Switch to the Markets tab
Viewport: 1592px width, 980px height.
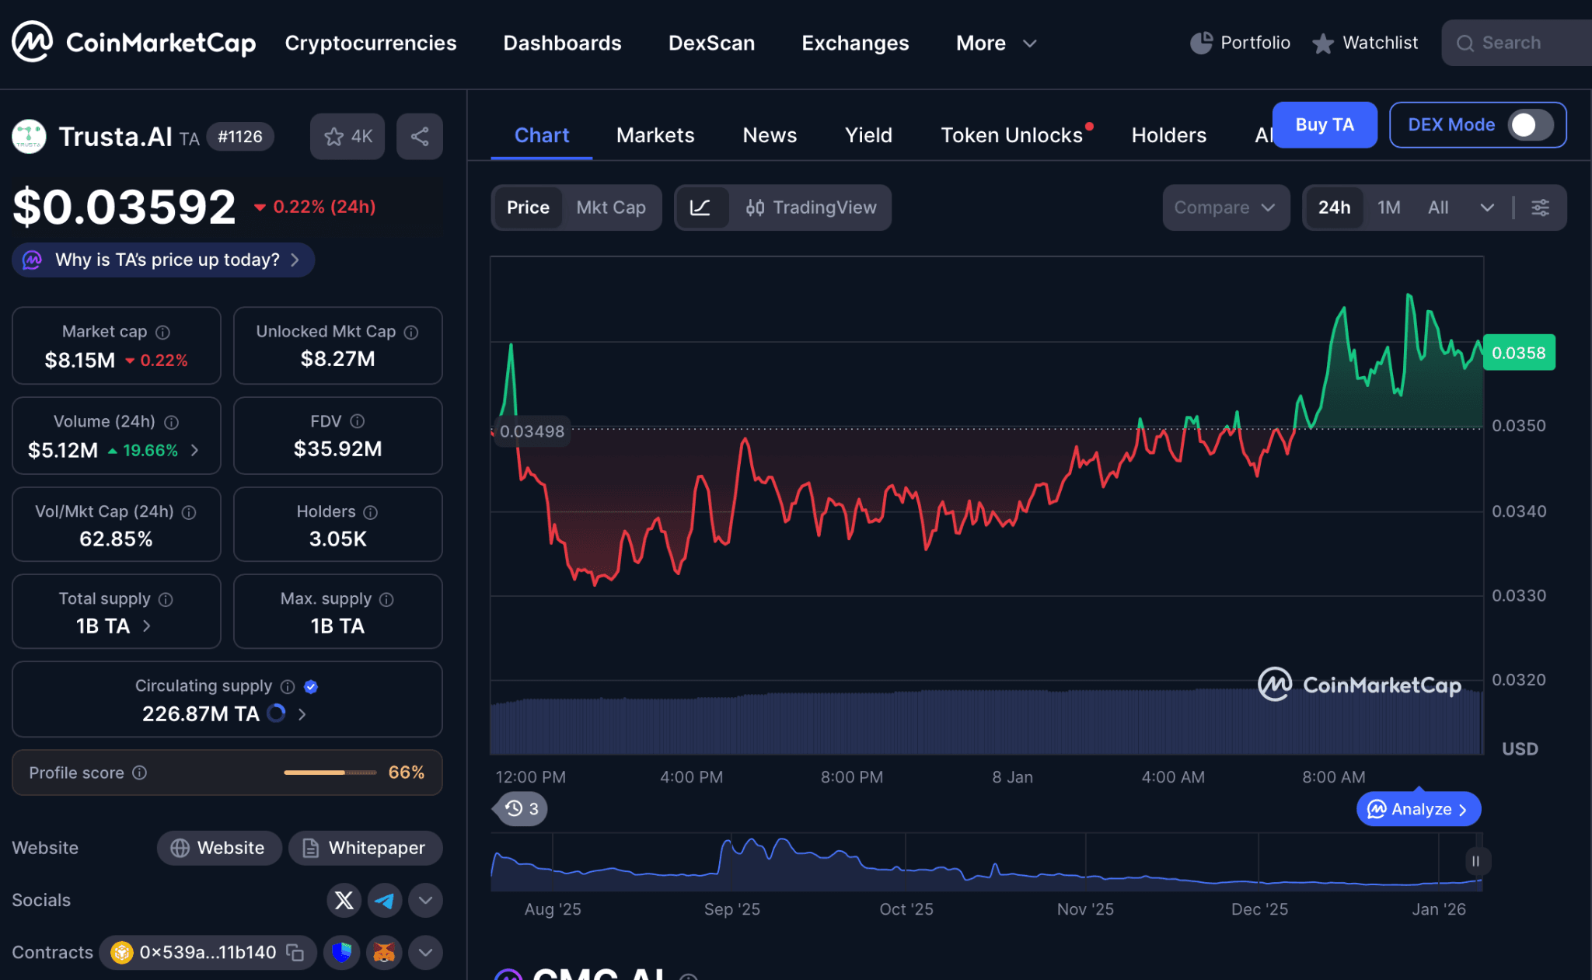[x=655, y=135]
